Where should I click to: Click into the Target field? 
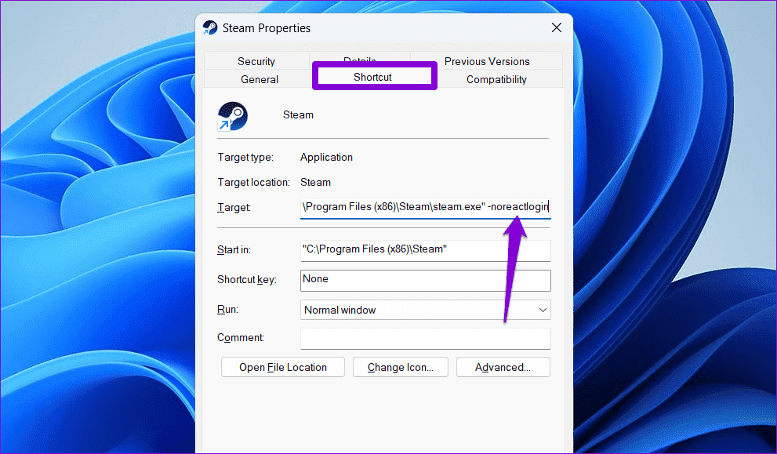tap(425, 207)
